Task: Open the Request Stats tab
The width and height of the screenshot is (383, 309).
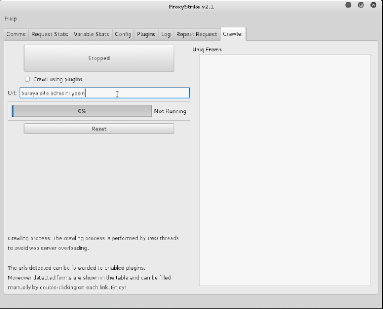Action: tap(50, 34)
